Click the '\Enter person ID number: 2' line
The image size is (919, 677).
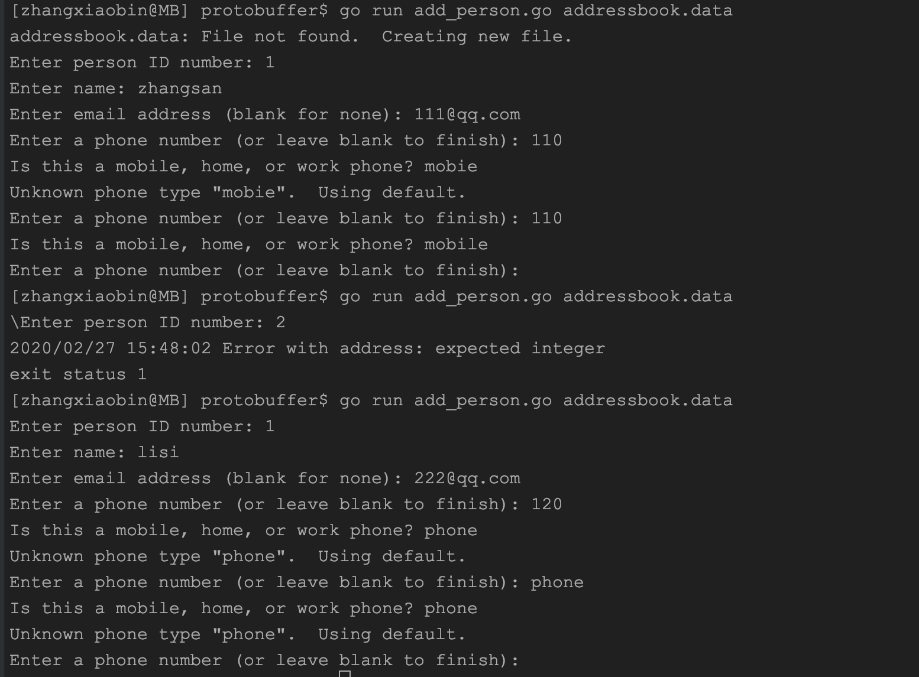pos(148,323)
